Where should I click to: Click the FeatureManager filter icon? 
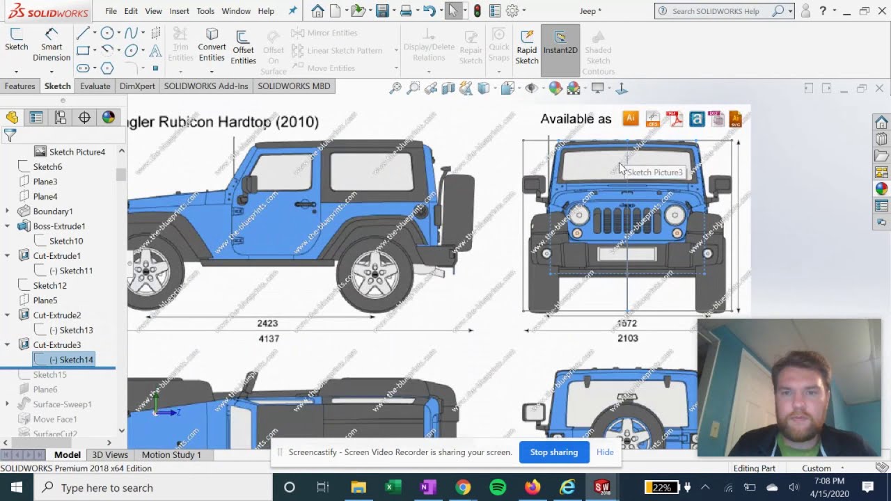coord(10,135)
